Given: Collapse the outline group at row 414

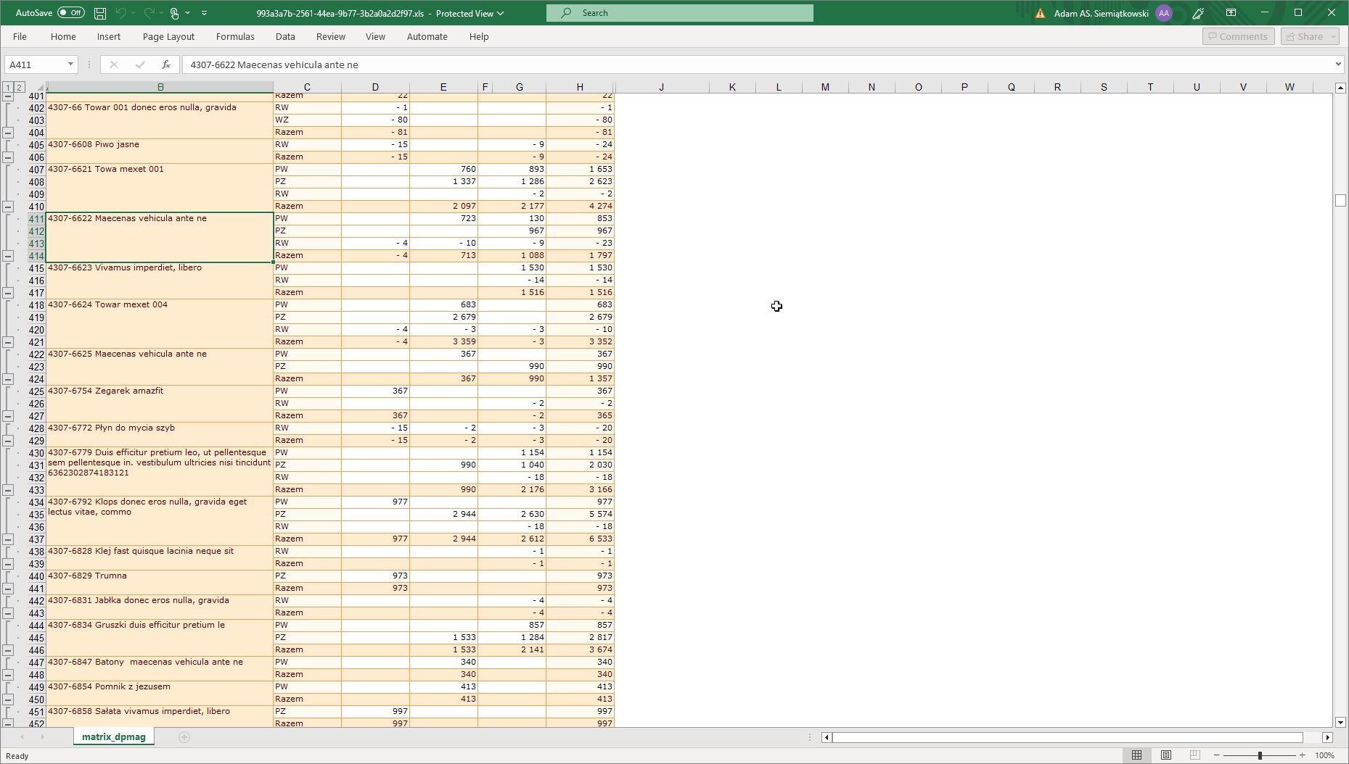Looking at the screenshot, I should (8, 256).
